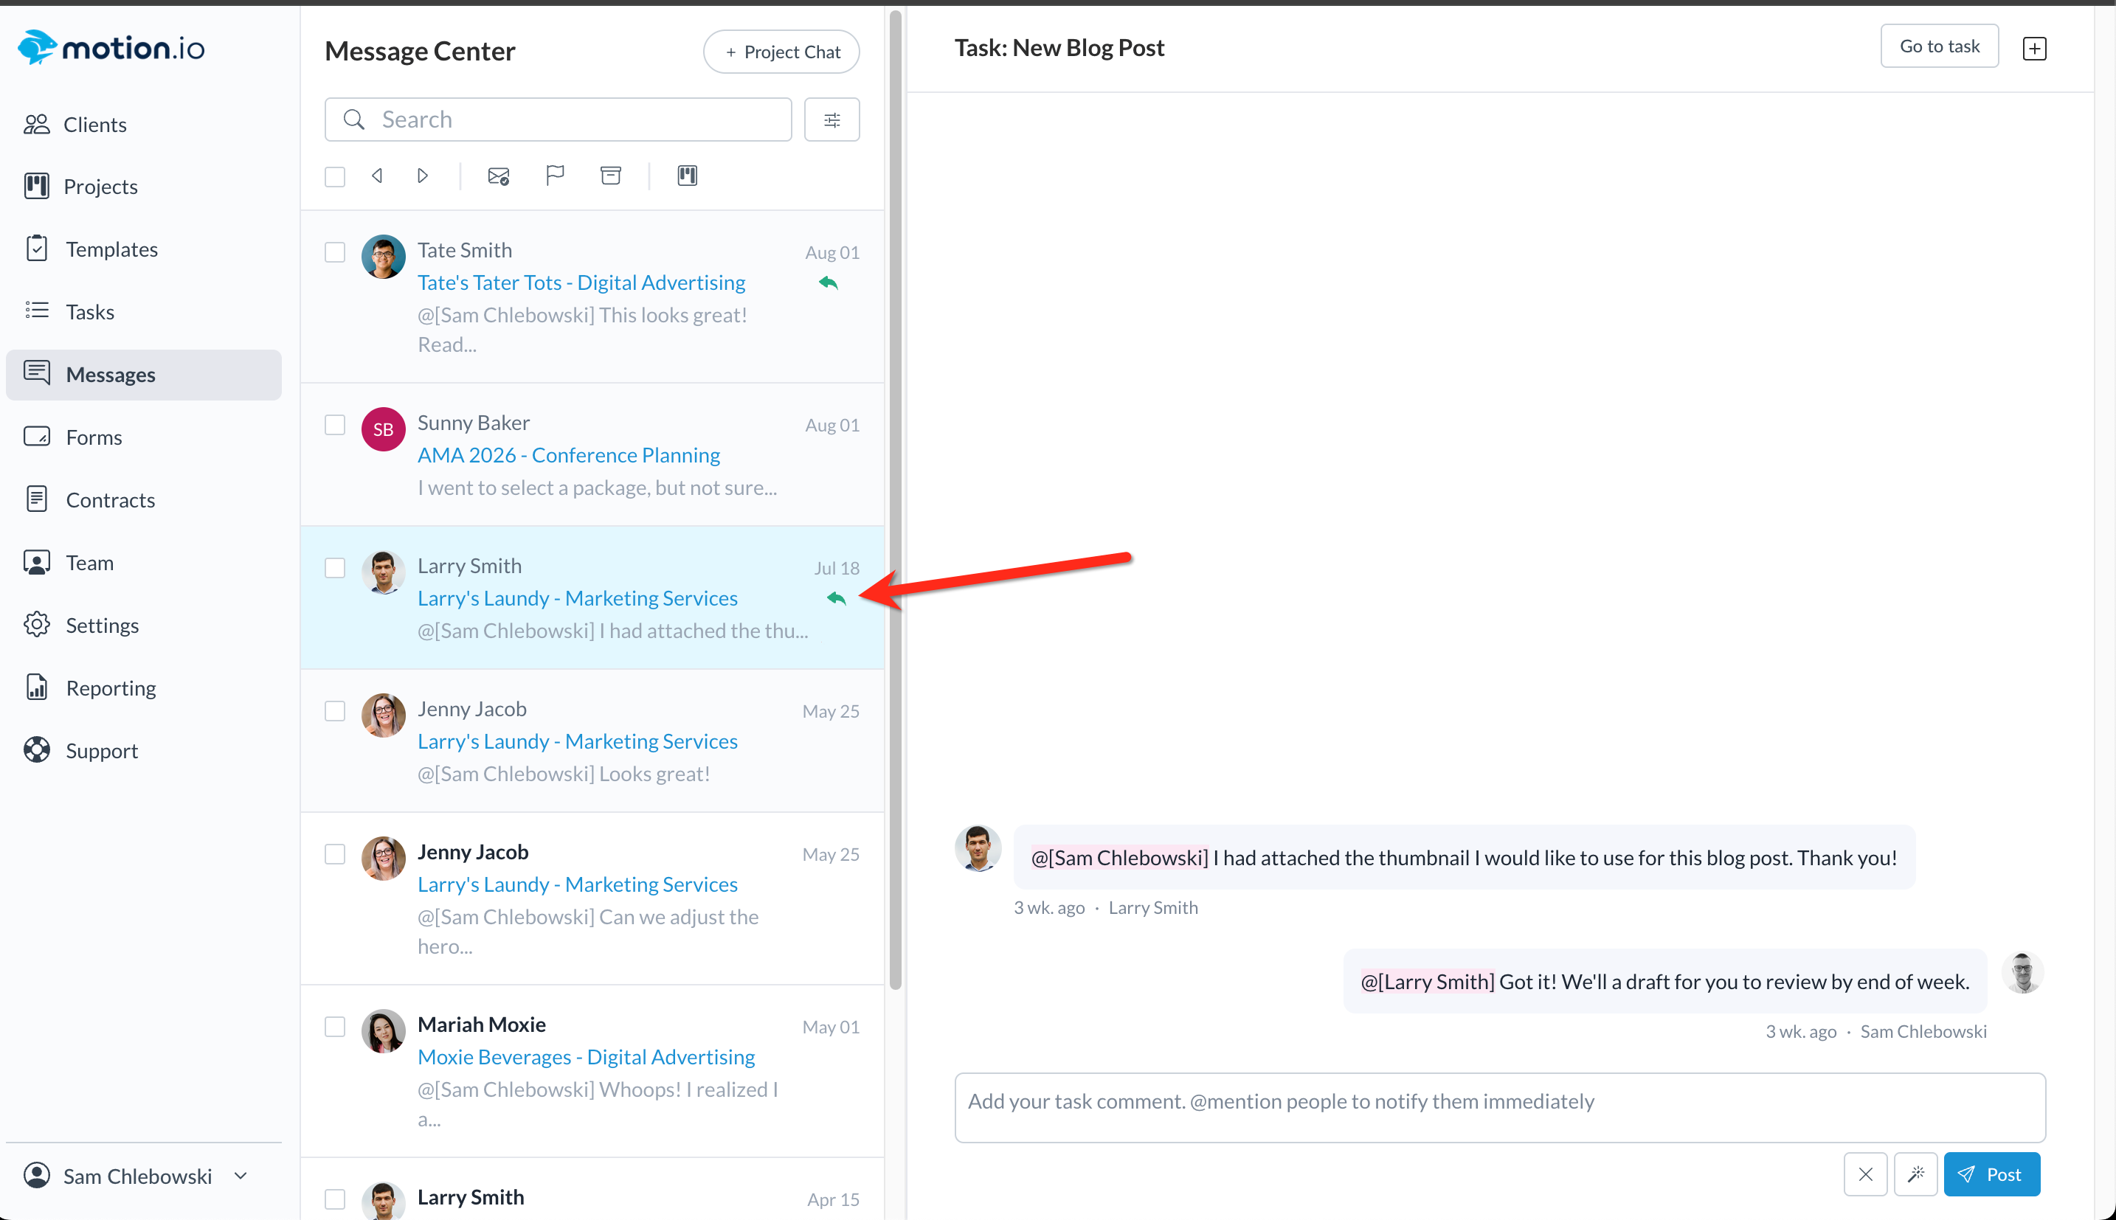The image size is (2116, 1220).
Task: Click Mariah Moxie's avatar
Action: [x=384, y=1030]
